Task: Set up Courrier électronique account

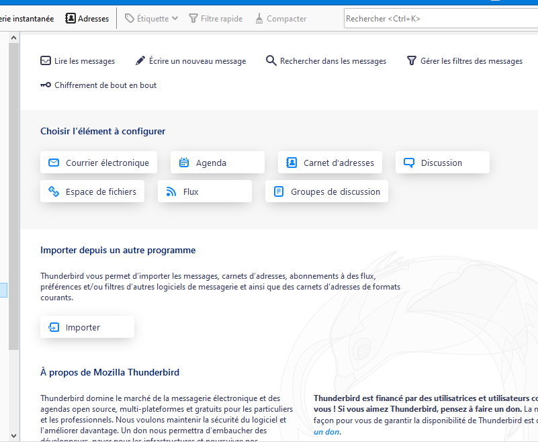Action: point(99,163)
